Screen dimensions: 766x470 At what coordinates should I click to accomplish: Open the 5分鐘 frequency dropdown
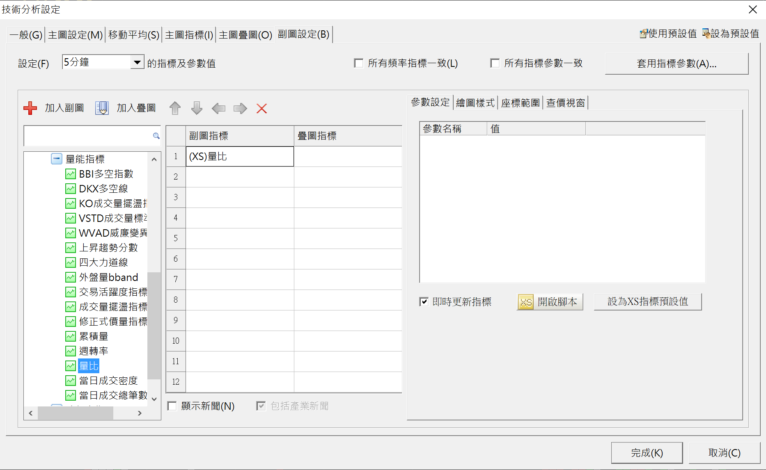(137, 62)
